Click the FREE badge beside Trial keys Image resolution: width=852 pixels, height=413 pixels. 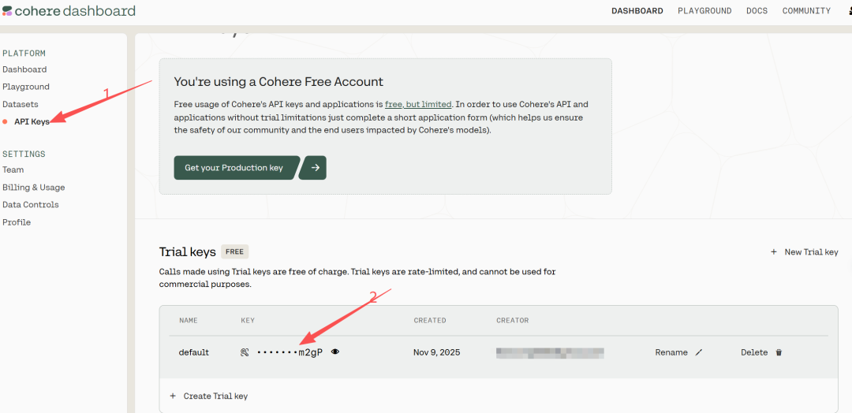coord(235,251)
